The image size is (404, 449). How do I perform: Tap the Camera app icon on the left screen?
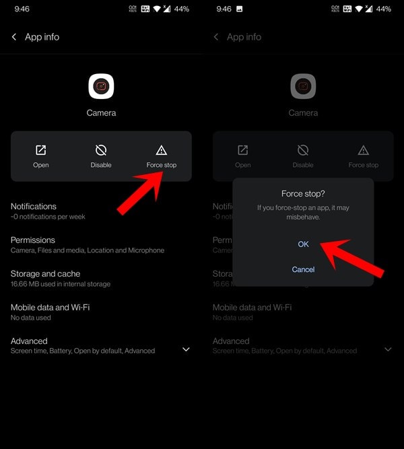pyautogui.click(x=101, y=86)
